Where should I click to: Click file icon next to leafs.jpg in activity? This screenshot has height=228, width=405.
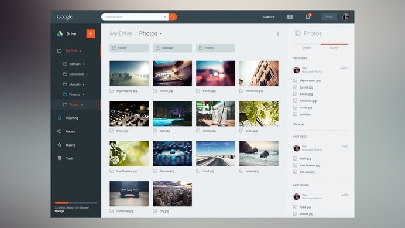tap(295, 158)
